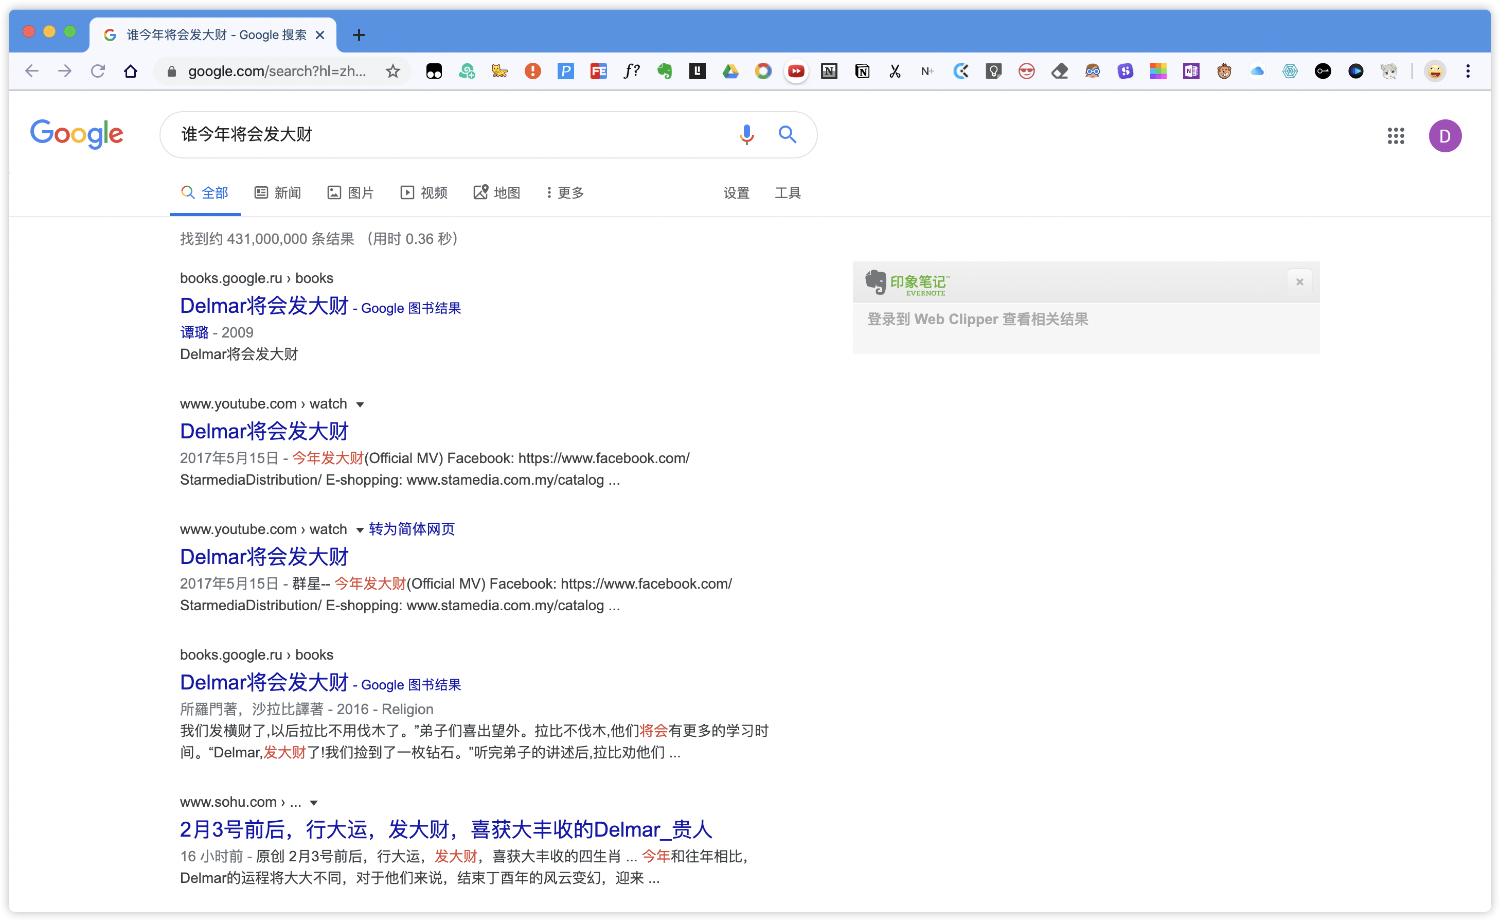Viewport: 1500px width, 921px height.
Task: Navigate back in browser history
Action: pyautogui.click(x=32, y=72)
